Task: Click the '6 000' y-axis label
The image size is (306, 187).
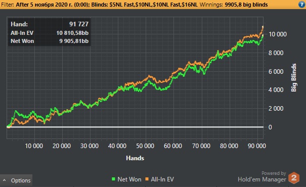Action: 276,72
